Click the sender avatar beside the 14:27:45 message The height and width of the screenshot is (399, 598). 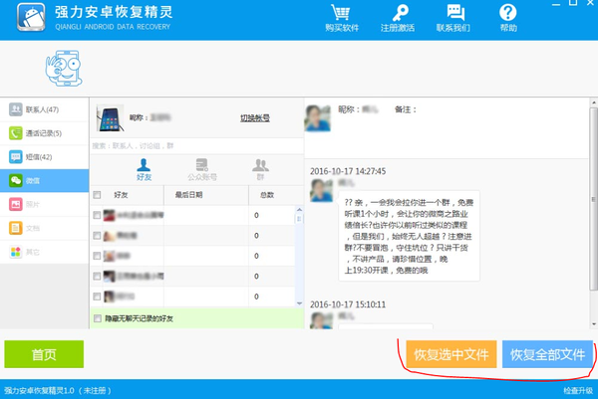[322, 190]
